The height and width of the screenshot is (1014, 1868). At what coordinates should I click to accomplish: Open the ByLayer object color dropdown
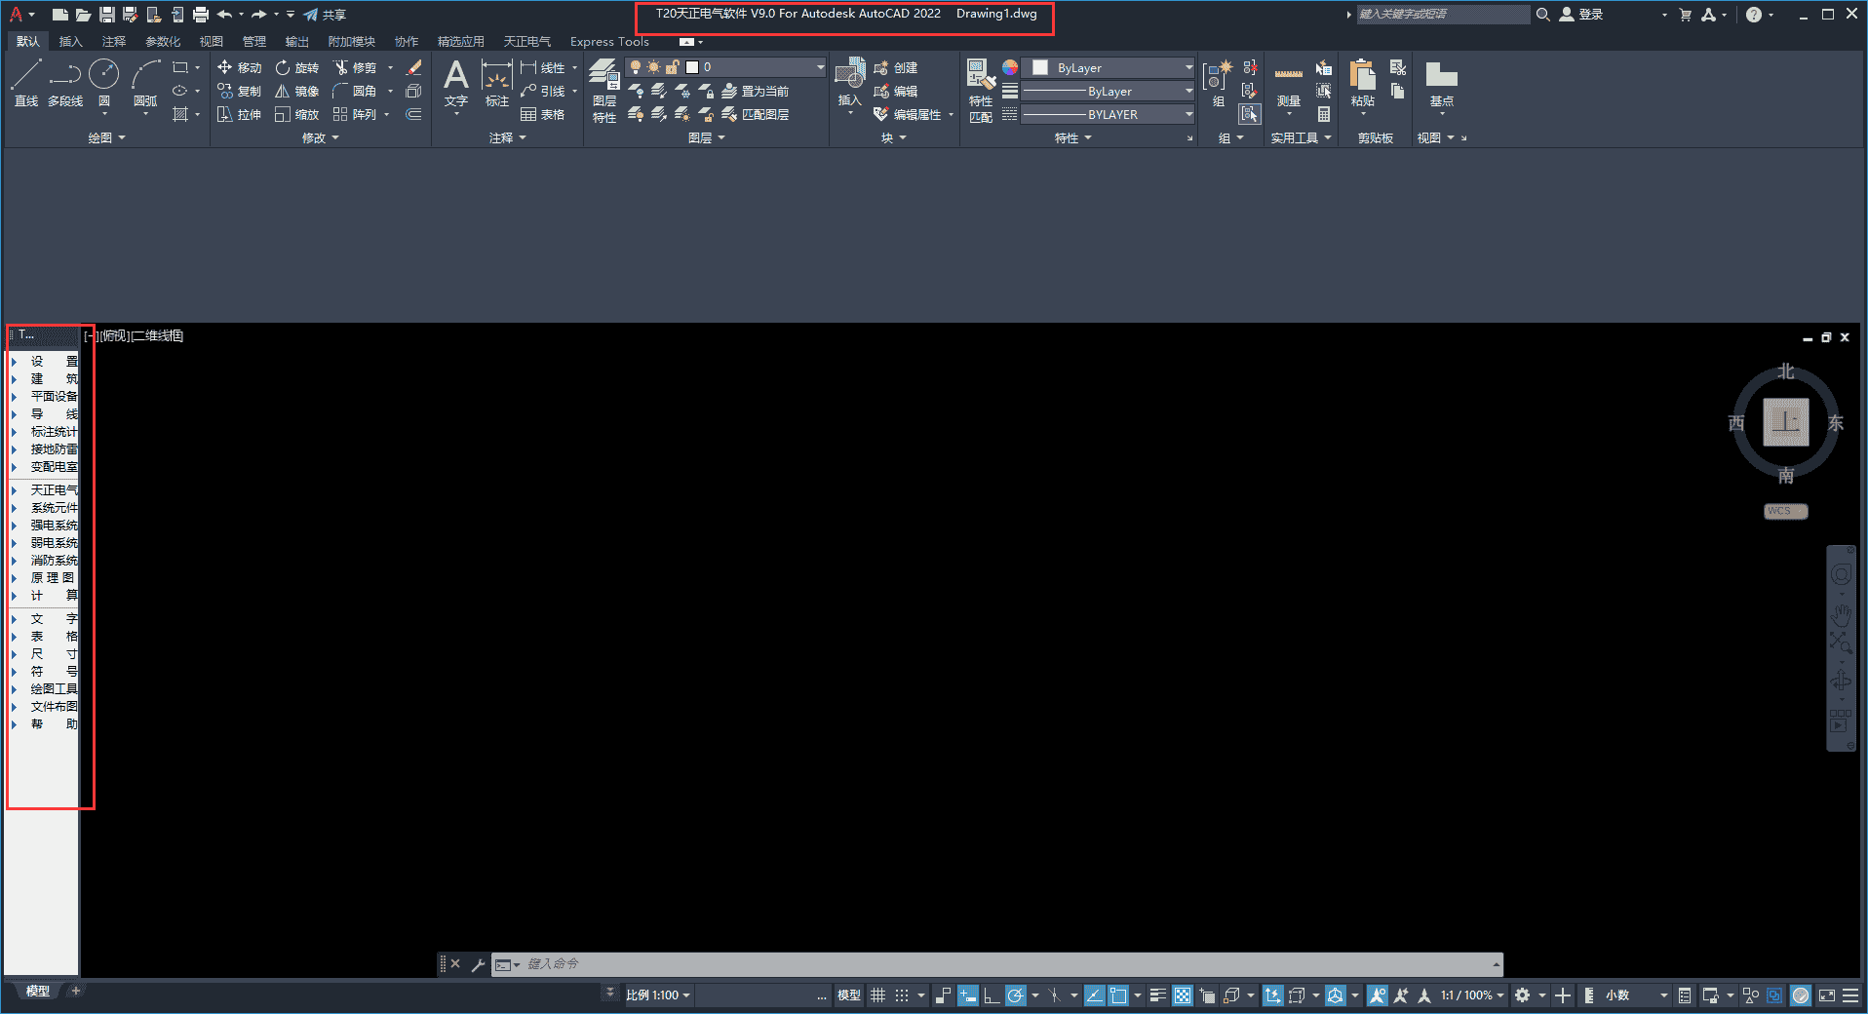click(x=1108, y=67)
